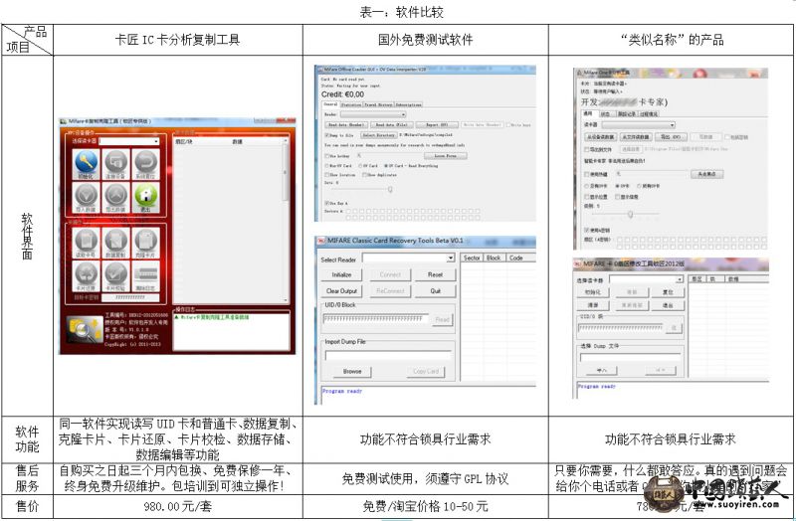Click Quit button in Recovery Tools

(x=435, y=291)
